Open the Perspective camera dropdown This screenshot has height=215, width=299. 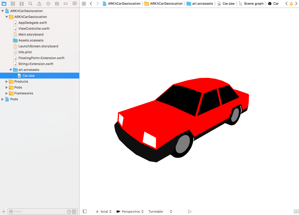tap(130, 211)
